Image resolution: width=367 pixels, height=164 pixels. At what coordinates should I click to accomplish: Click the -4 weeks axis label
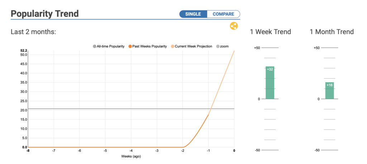point(131,151)
